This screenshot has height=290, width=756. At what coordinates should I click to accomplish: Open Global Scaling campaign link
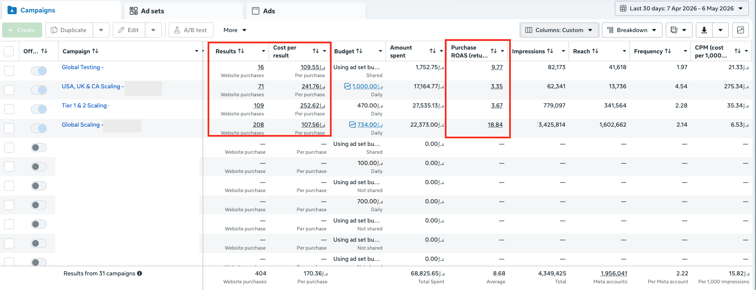click(x=82, y=125)
